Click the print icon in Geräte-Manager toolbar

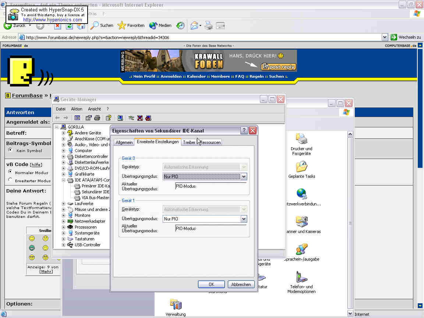pos(97,118)
